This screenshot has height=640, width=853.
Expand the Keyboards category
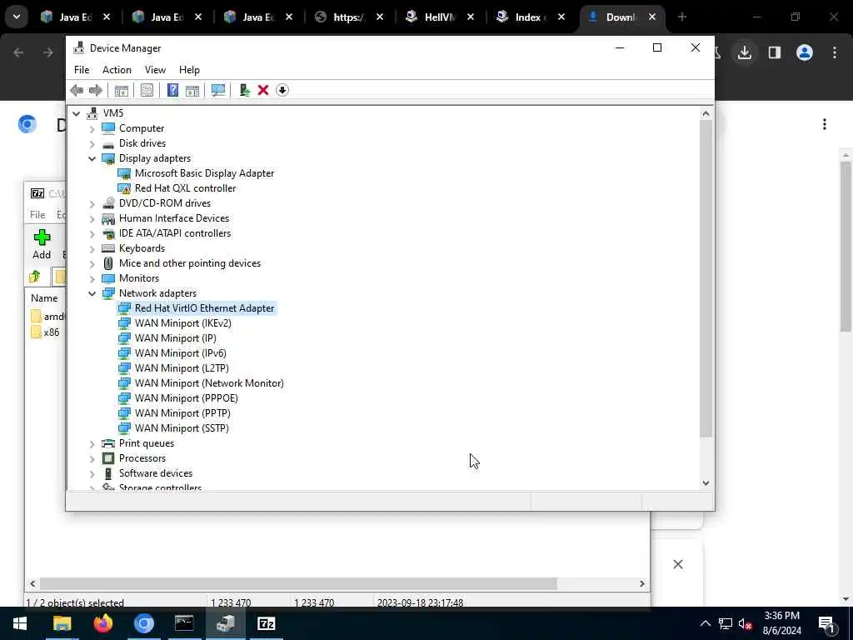click(92, 248)
